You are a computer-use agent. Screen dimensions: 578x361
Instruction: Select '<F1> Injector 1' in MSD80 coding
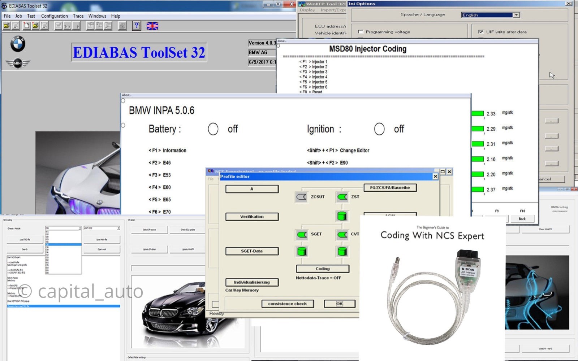pyautogui.click(x=313, y=62)
